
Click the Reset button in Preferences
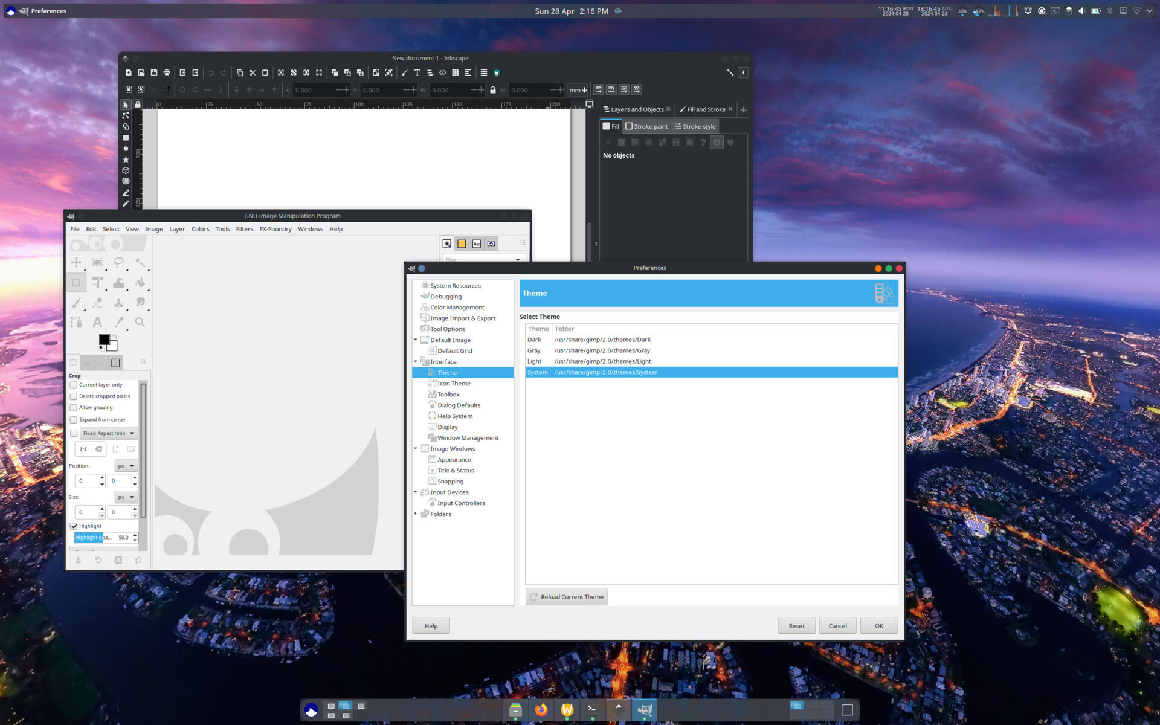[x=796, y=626]
